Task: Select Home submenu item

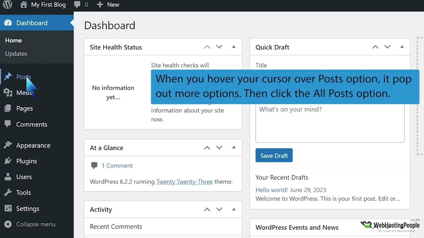Action: click(x=14, y=40)
